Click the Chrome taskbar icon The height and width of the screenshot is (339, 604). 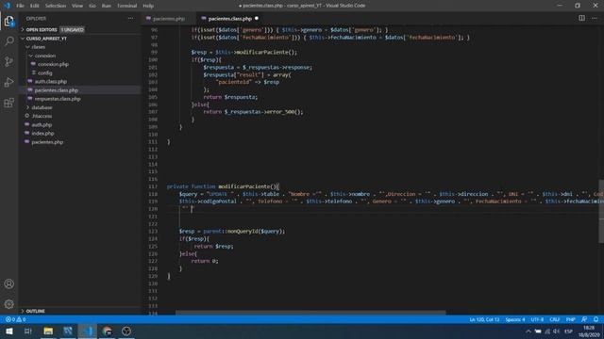pyautogui.click(x=107, y=331)
